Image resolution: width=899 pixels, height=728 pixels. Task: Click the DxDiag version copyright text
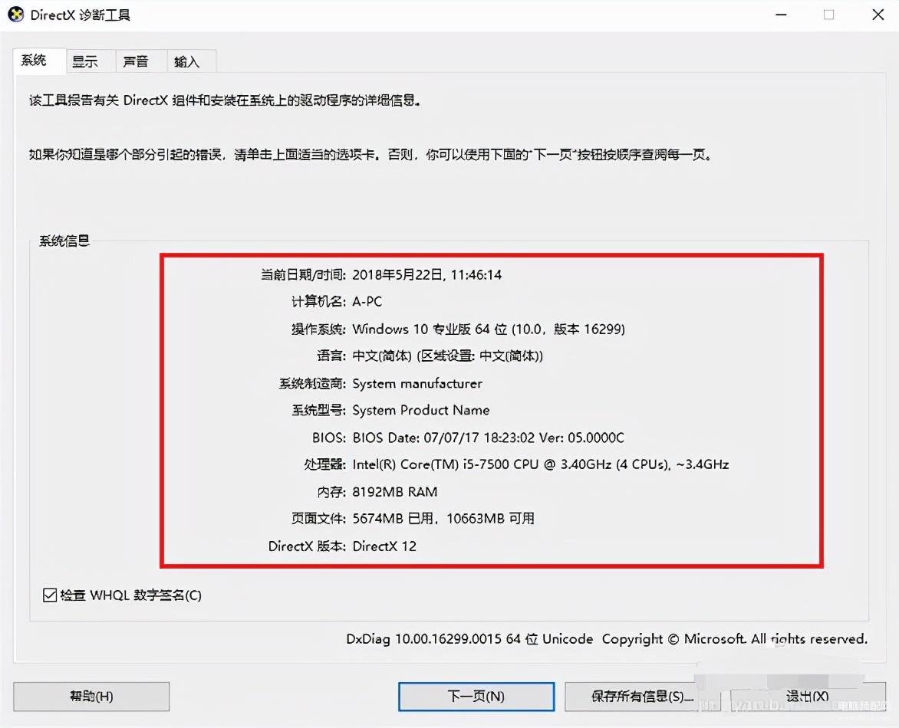pos(607,638)
